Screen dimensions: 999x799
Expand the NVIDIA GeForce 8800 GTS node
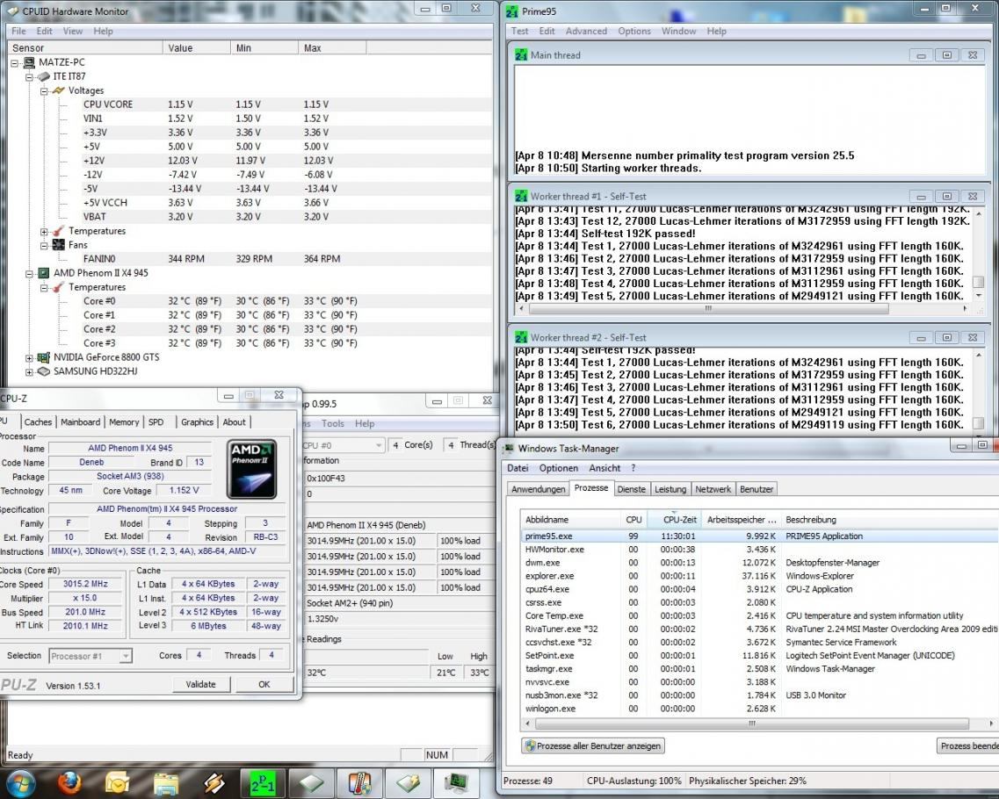[x=29, y=358]
